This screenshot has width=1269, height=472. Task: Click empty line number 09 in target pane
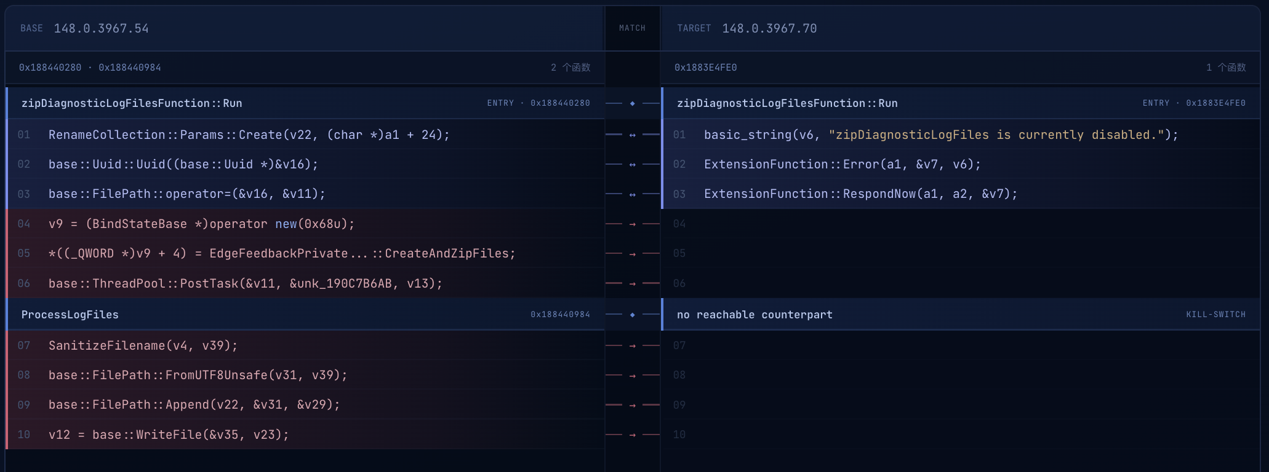pyautogui.click(x=679, y=405)
